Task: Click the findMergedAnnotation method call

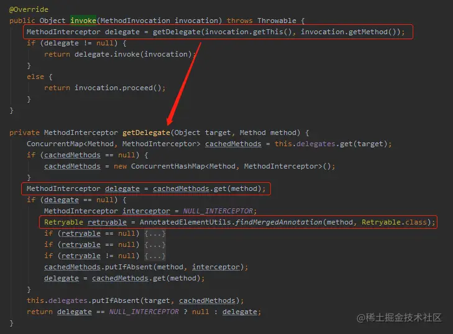Action: pos(279,222)
